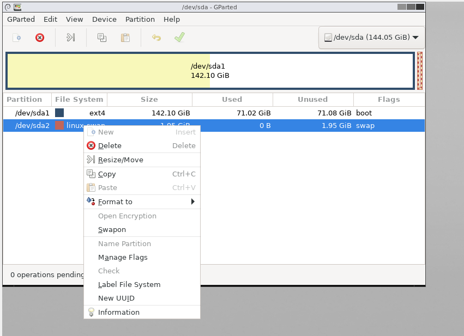Select the Resize/Move toolbar icon
Screen dimensions: 464x336
[70, 38]
